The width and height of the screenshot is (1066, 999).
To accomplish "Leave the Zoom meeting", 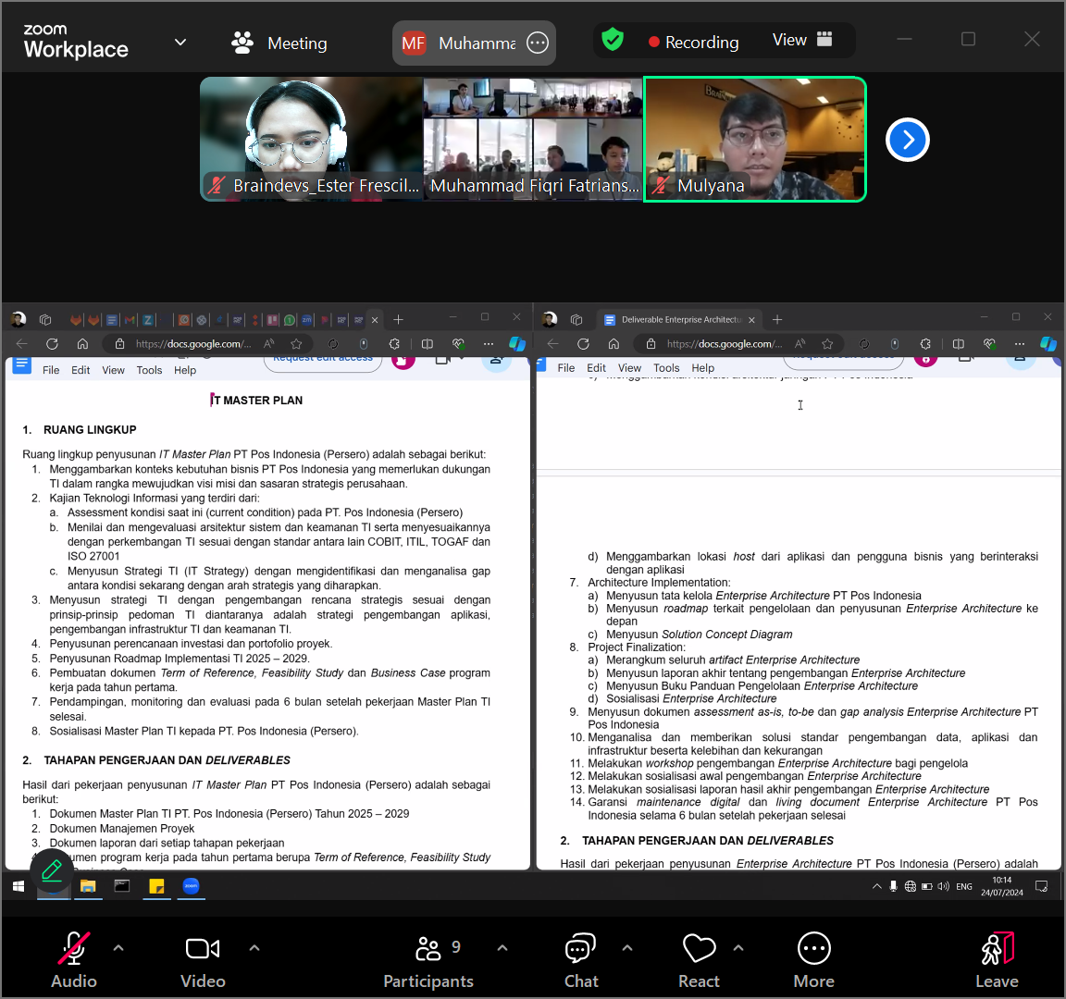I will (997, 959).
